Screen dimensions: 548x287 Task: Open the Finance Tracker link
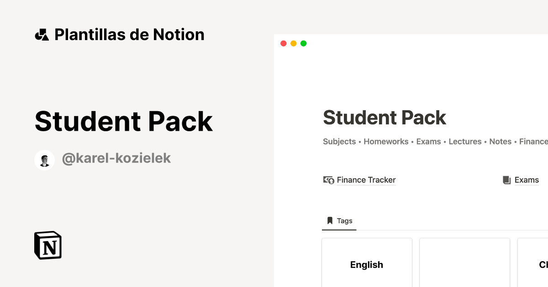(x=366, y=180)
